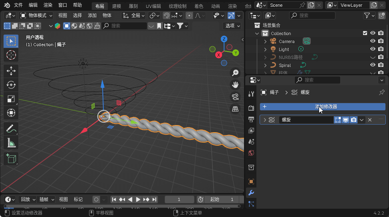Select the Add Cube tool
Screen dimensions: 389x217
[x=11, y=159]
